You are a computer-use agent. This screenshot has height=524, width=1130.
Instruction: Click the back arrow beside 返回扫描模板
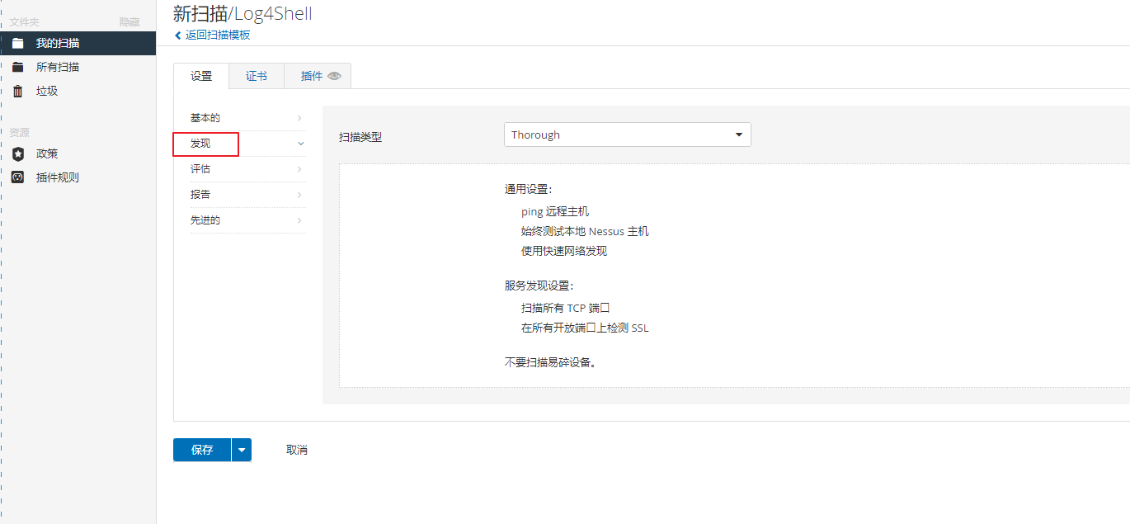(x=177, y=35)
